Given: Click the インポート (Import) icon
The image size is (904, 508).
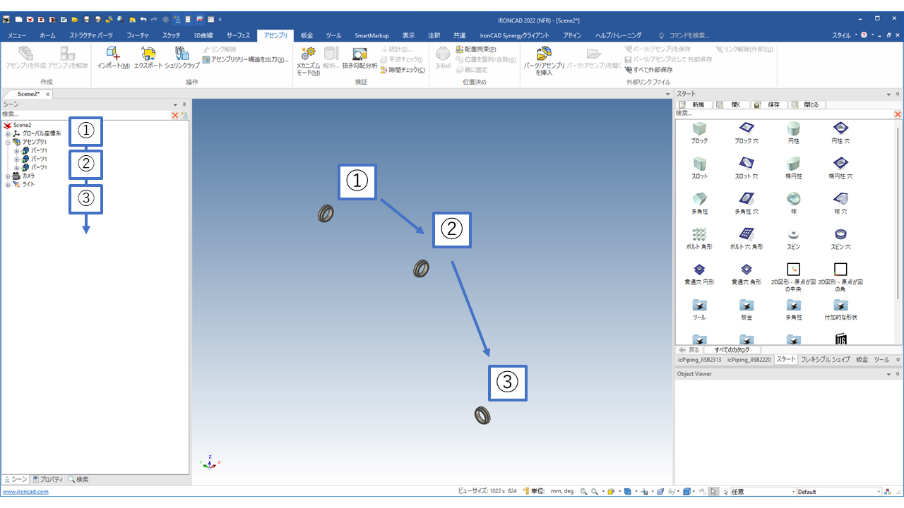Looking at the screenshot, I should coord(113,56).
